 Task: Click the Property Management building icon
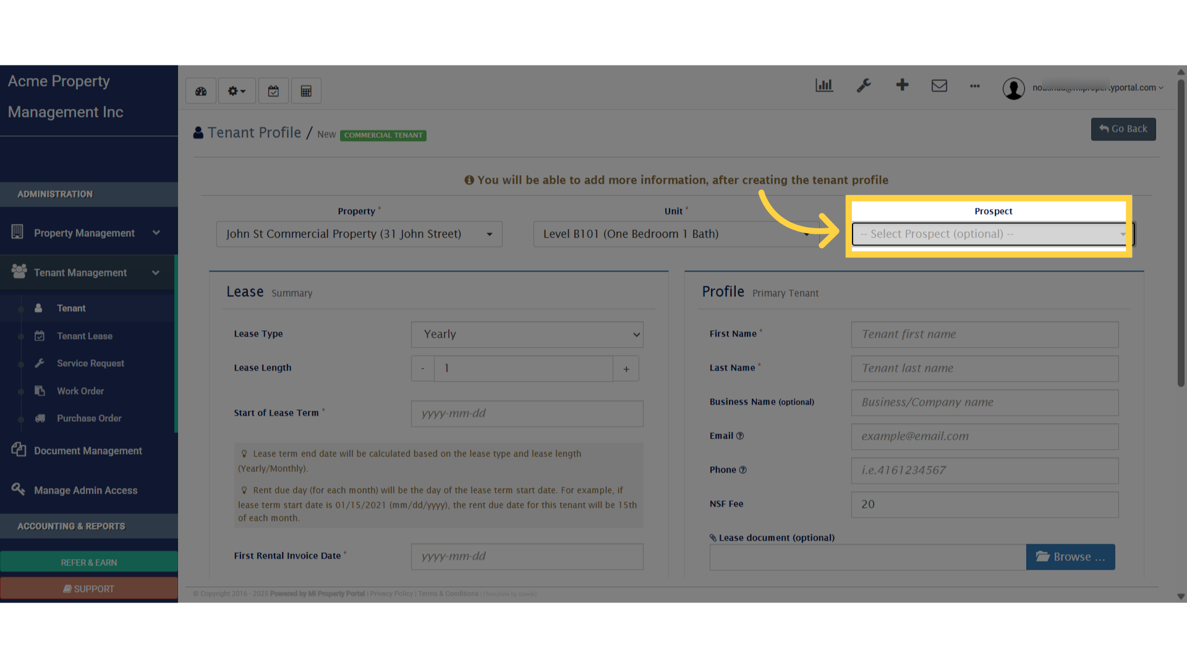tap(17, 232)
